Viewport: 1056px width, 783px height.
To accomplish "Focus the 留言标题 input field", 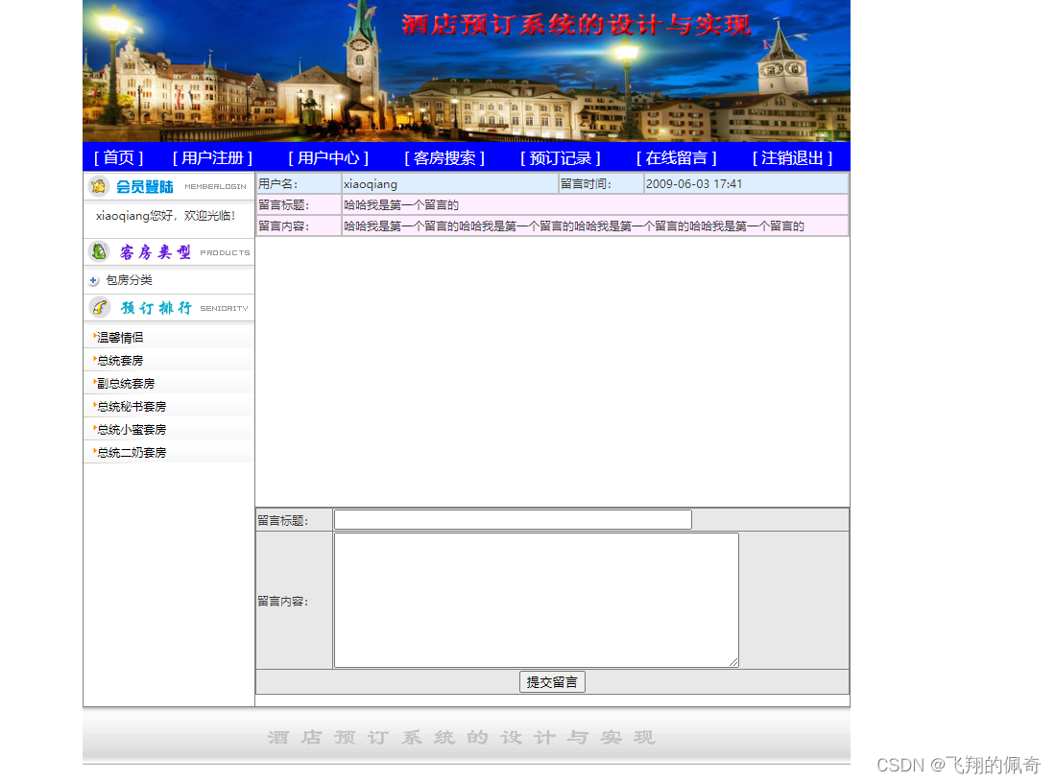I will click(513, 520).
